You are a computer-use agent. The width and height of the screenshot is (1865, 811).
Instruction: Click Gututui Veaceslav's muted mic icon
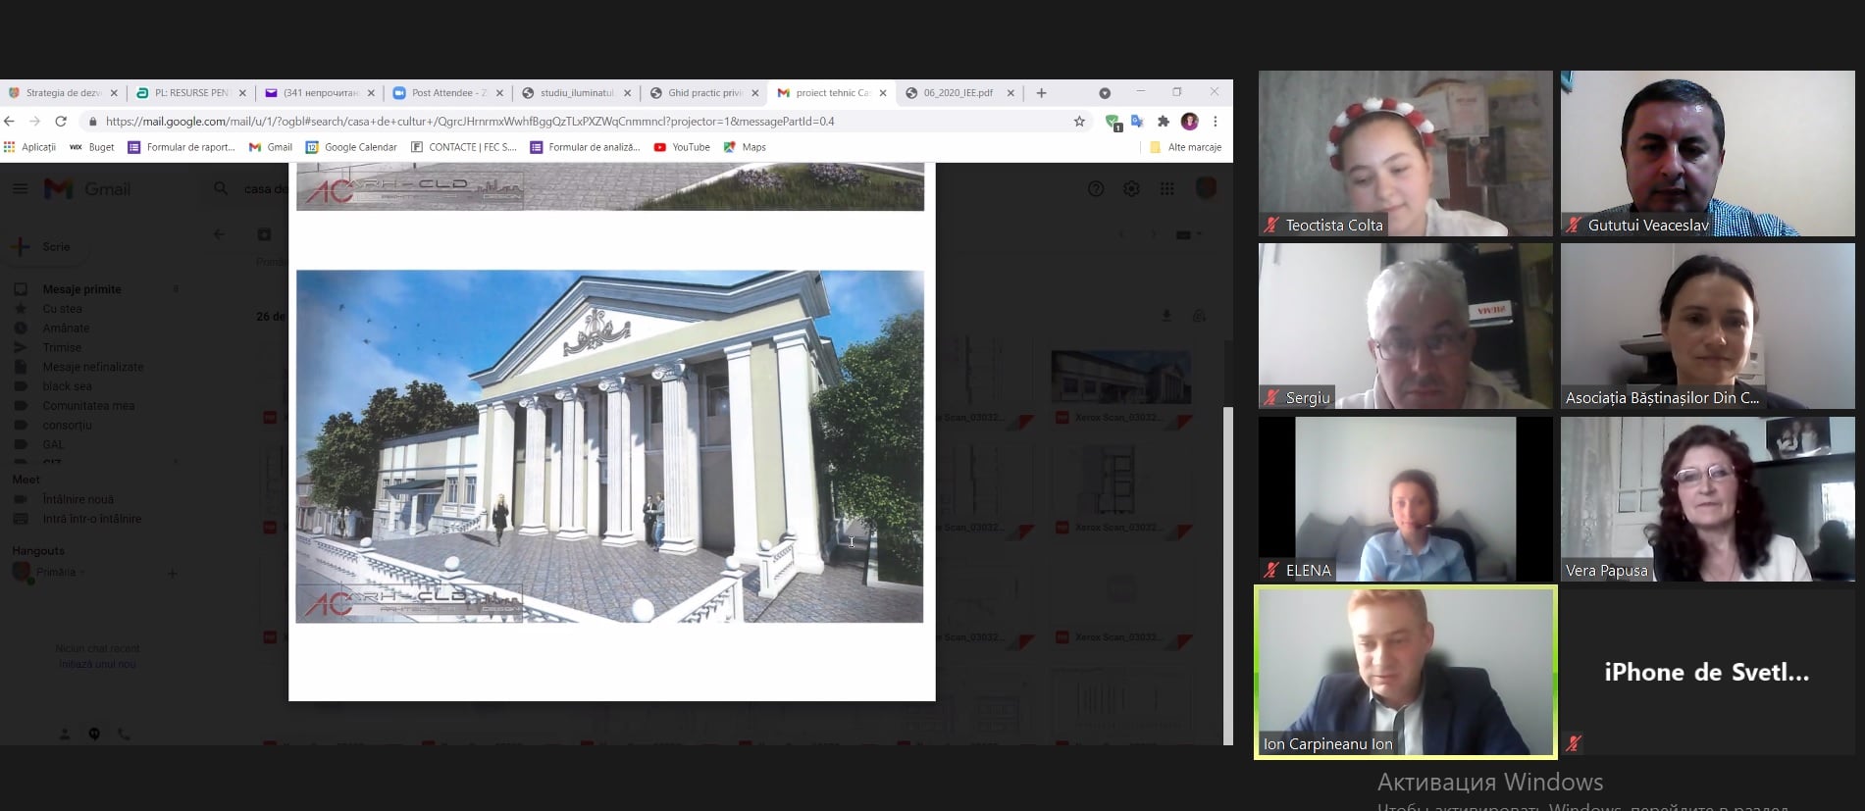tap(1574, 226)
